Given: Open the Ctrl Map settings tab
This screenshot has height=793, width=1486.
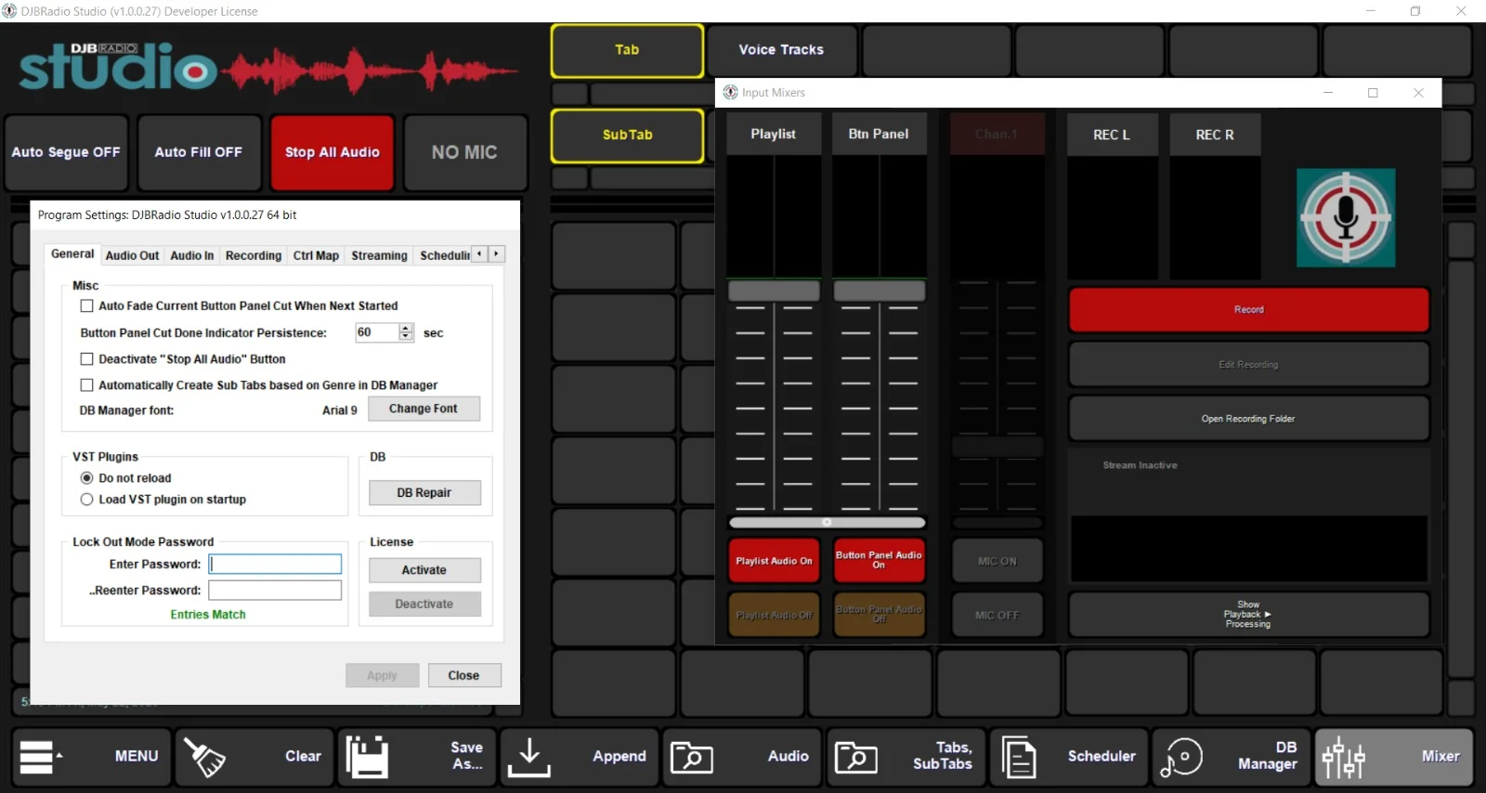Looking at the screenshot, I should point(316,255).
